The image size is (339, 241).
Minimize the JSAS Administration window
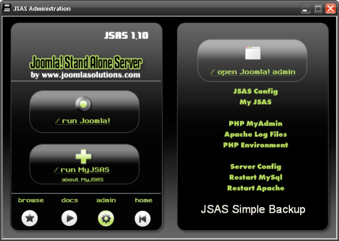[x=305, y=9]
